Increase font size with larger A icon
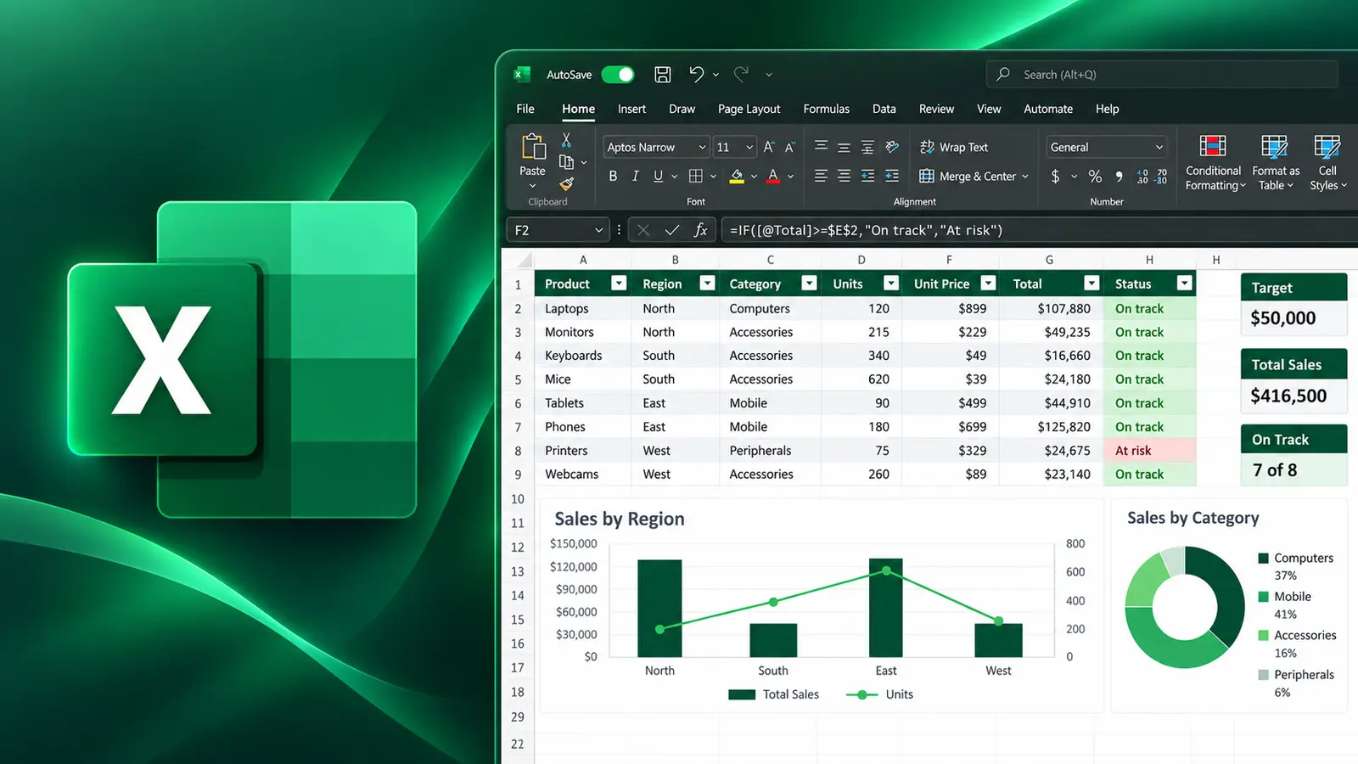The width and height of the screenshot is (1358, 764). (769, 147)
